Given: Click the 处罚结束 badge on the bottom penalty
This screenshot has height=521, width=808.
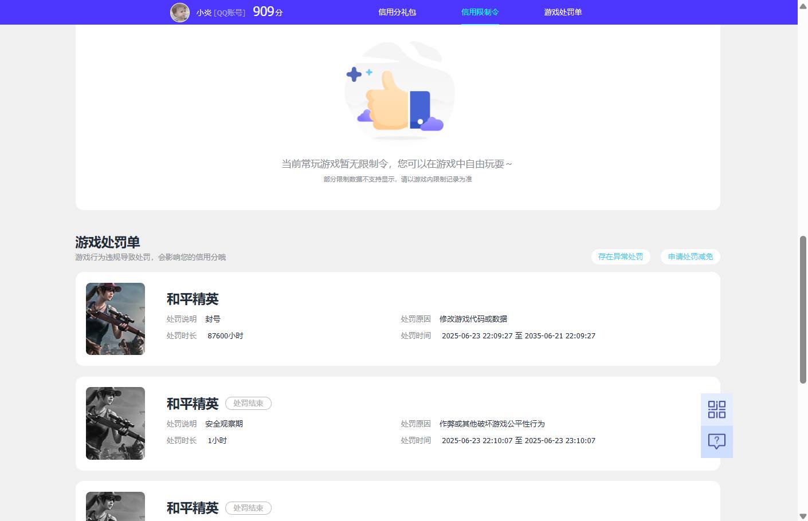Looking at the screenshot, I should (x=248, y=508).
